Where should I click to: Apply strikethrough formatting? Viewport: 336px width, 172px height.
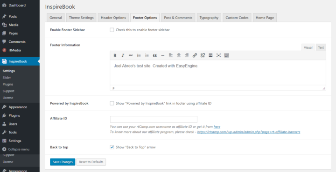pos(131,55)
